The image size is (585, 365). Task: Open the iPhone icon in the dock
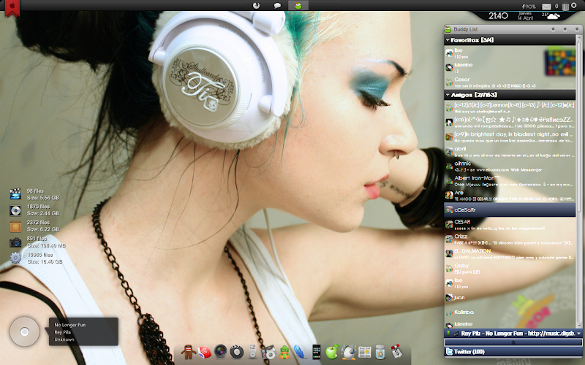pyautogui.click(x=317, y=352)
